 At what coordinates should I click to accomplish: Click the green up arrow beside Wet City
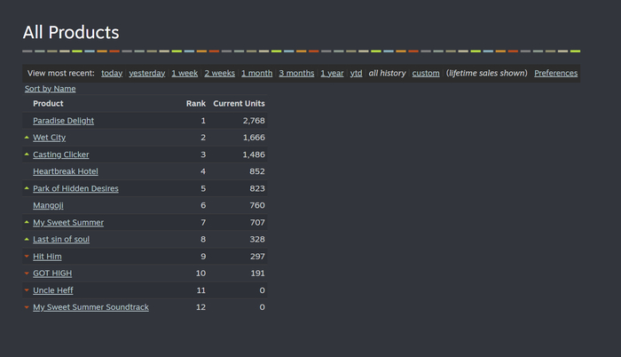(27, 138)
